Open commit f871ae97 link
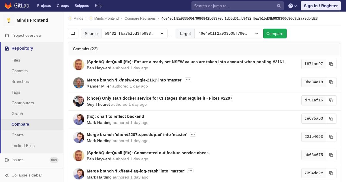This screenshot has height=182, width=346. pyautogui.click(x=314, y=64)
